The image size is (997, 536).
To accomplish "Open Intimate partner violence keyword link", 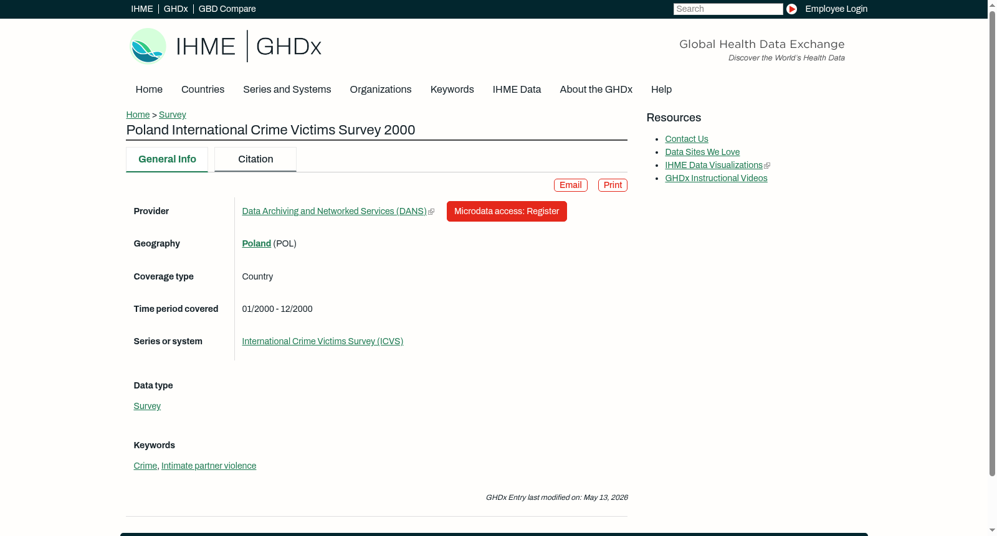I will coord(209,466).
